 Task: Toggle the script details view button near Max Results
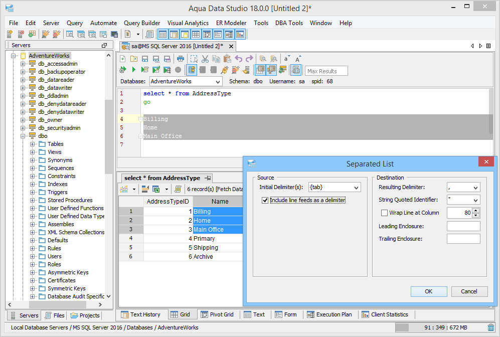point(295,70)
